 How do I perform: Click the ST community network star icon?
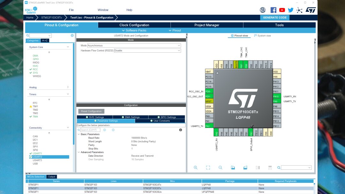tap(299, 10)
